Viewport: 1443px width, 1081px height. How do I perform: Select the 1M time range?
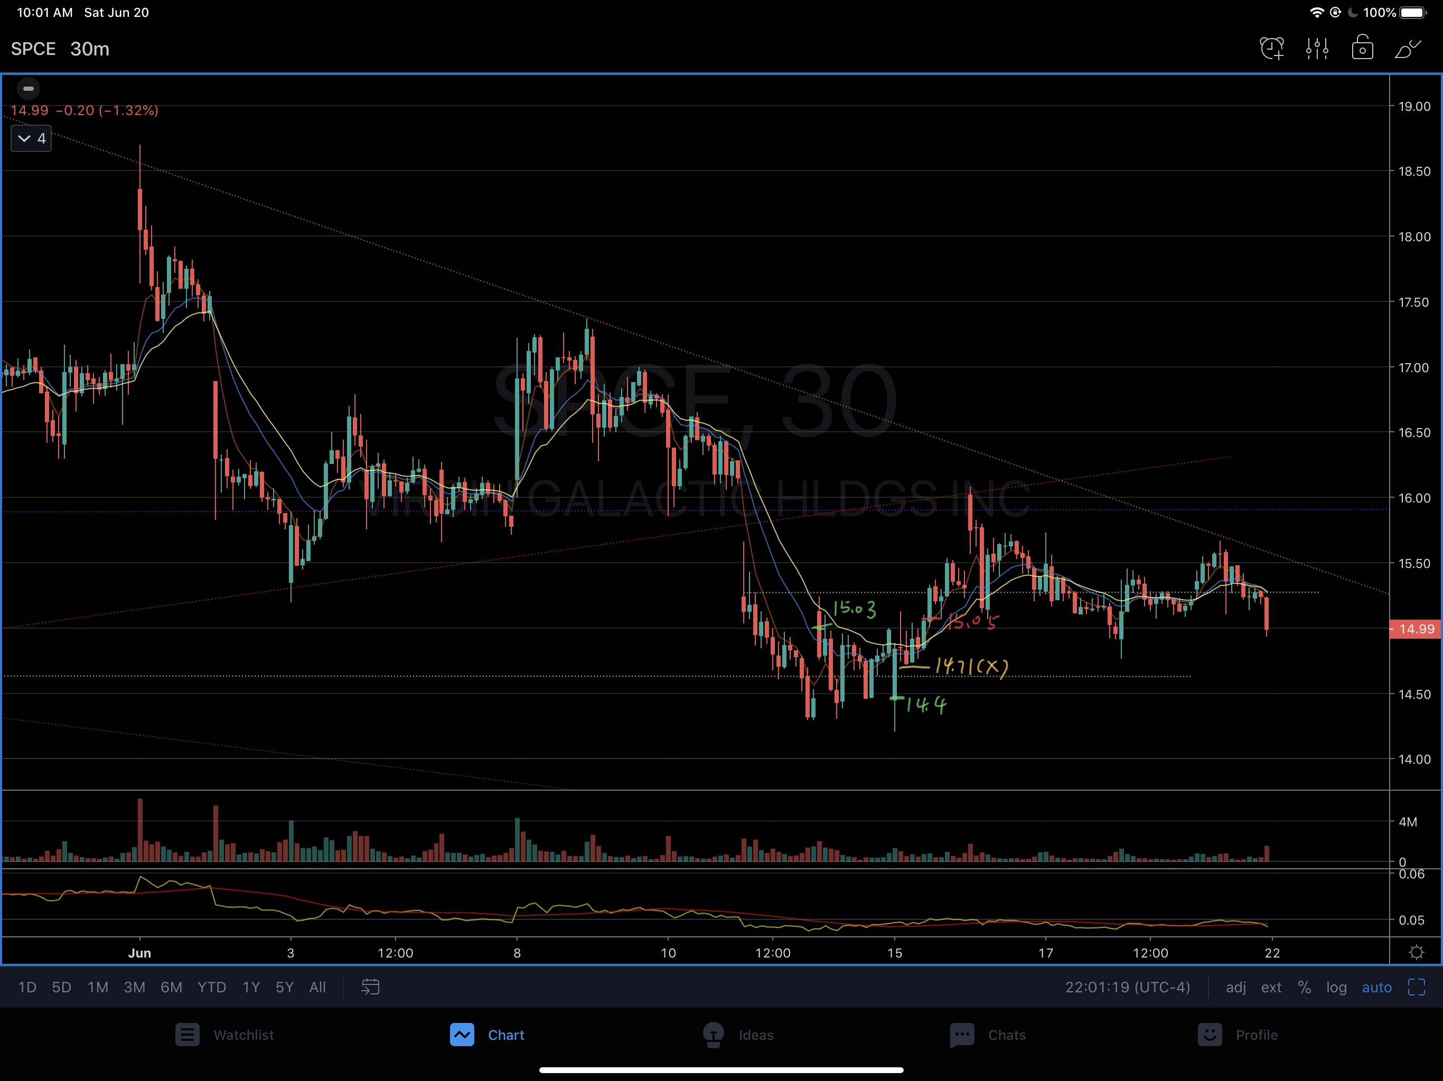pyautogui.click(x=98, y=987)
